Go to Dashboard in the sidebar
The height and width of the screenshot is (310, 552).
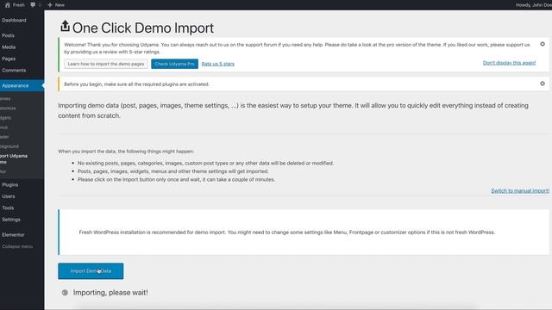14,21
